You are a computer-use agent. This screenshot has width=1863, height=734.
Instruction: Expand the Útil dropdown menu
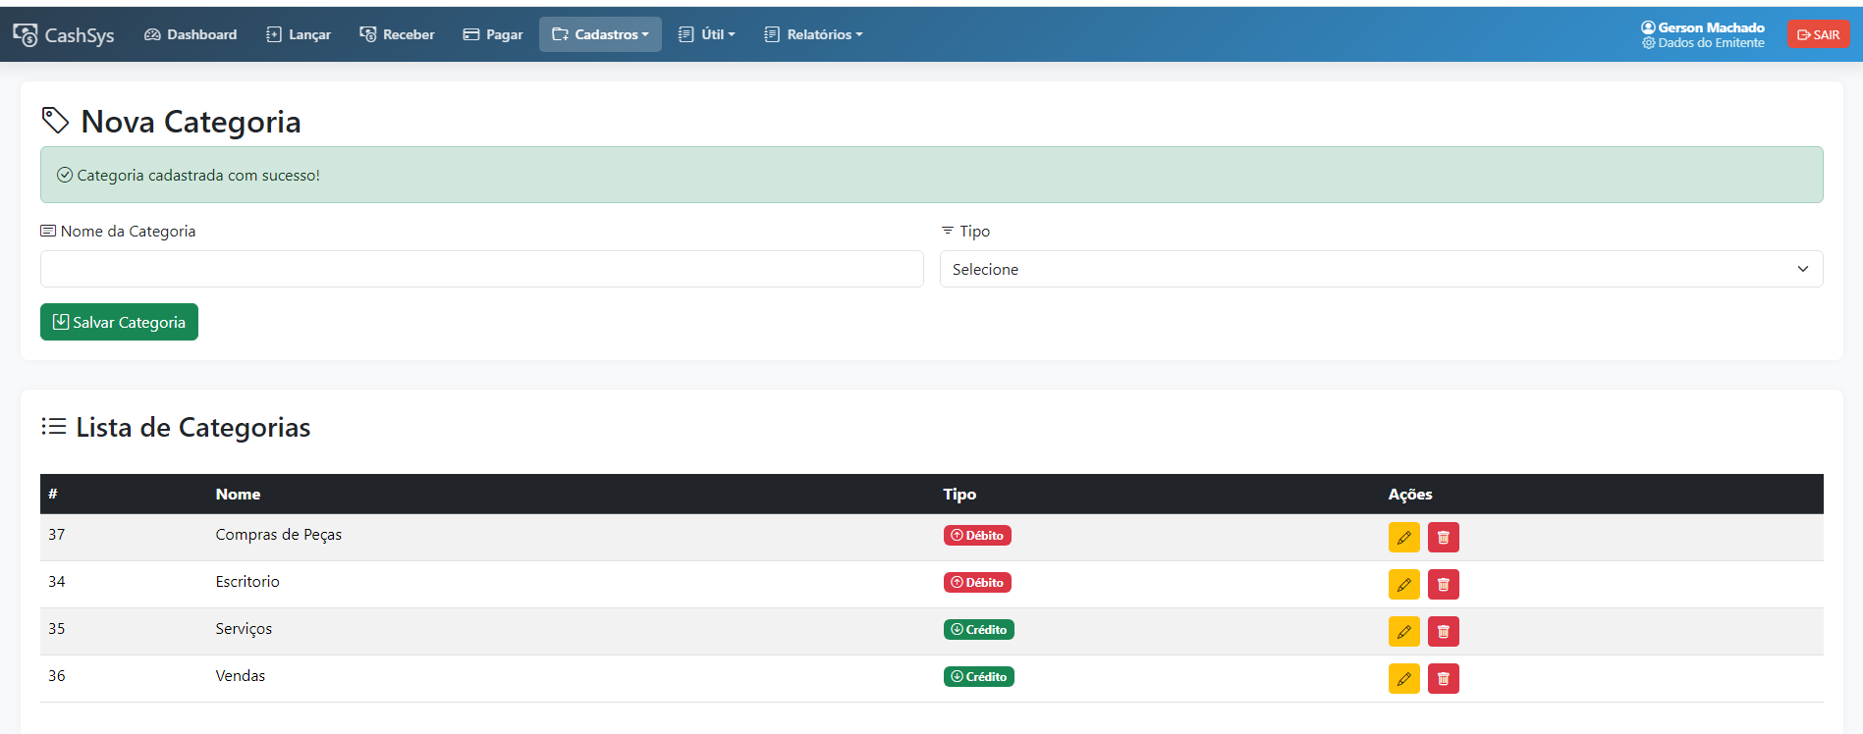pos(706,34)
